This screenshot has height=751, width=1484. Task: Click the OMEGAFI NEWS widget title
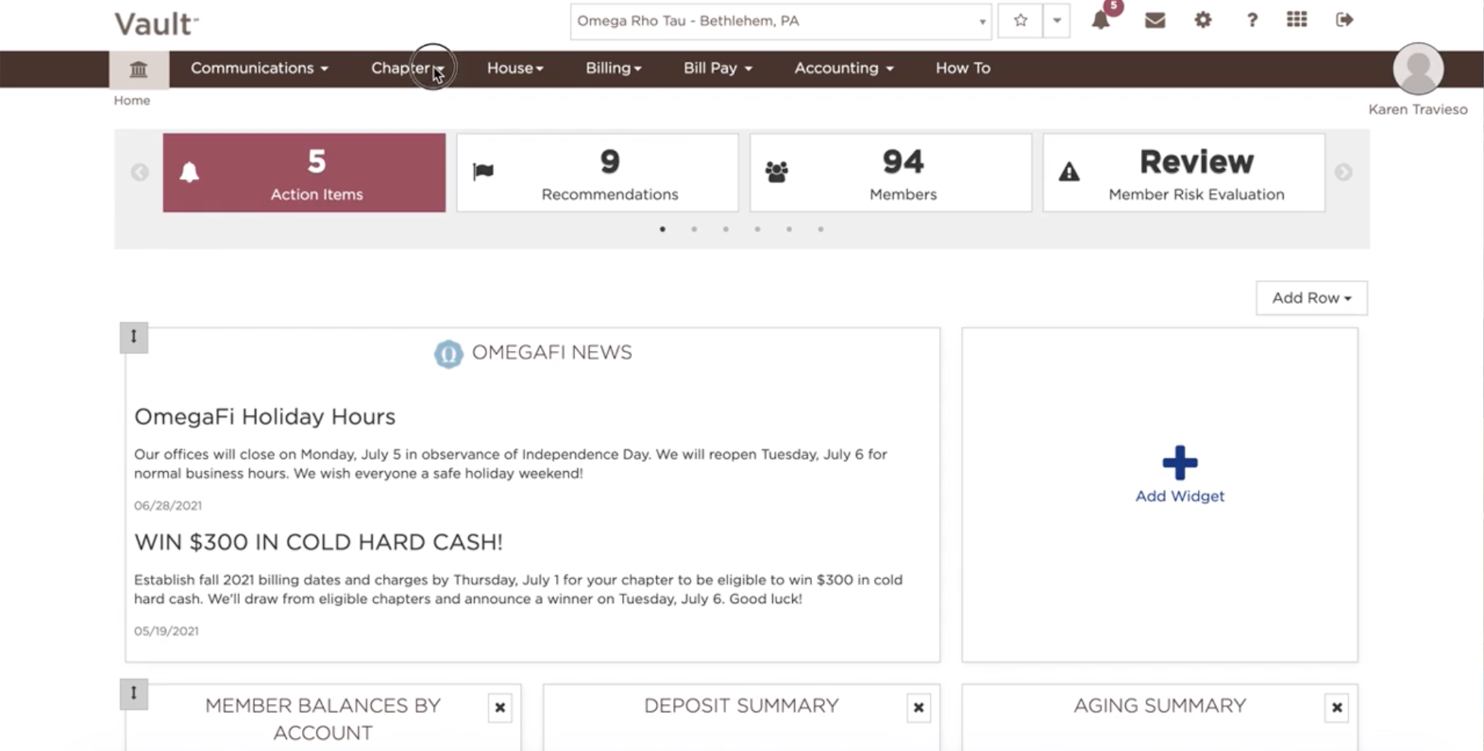pyautogui.click(x=552, y=353)
